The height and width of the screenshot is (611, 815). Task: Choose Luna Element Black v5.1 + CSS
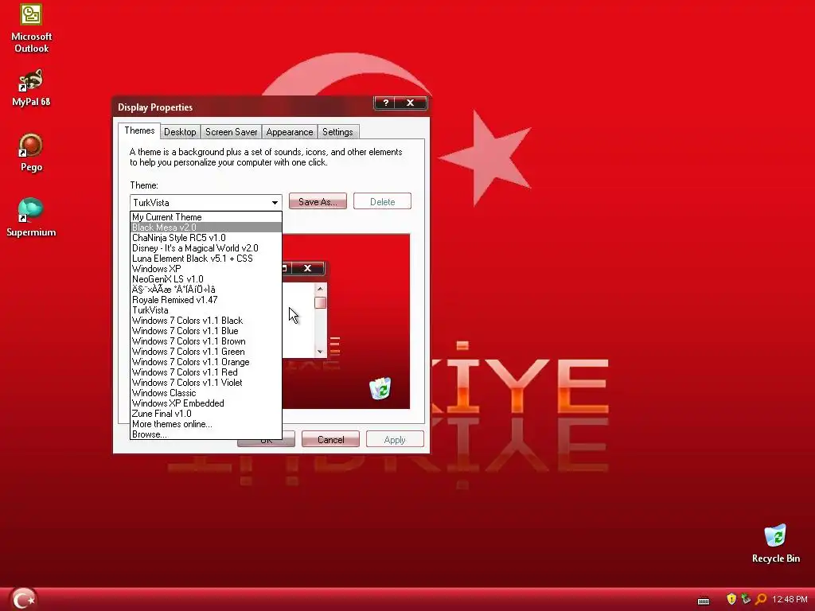[x=206, y=259]
